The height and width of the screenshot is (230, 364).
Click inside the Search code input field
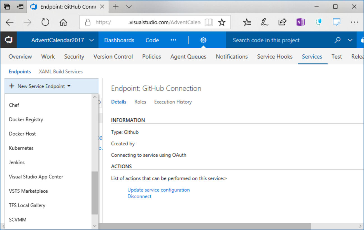280,40
